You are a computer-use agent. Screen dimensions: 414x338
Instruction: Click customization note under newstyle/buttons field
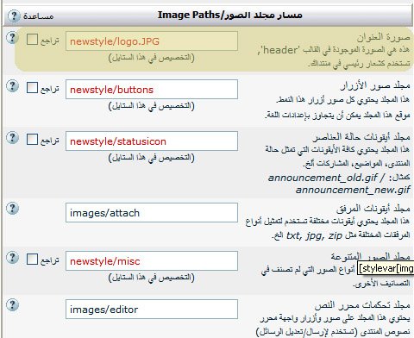pos(152,106)
